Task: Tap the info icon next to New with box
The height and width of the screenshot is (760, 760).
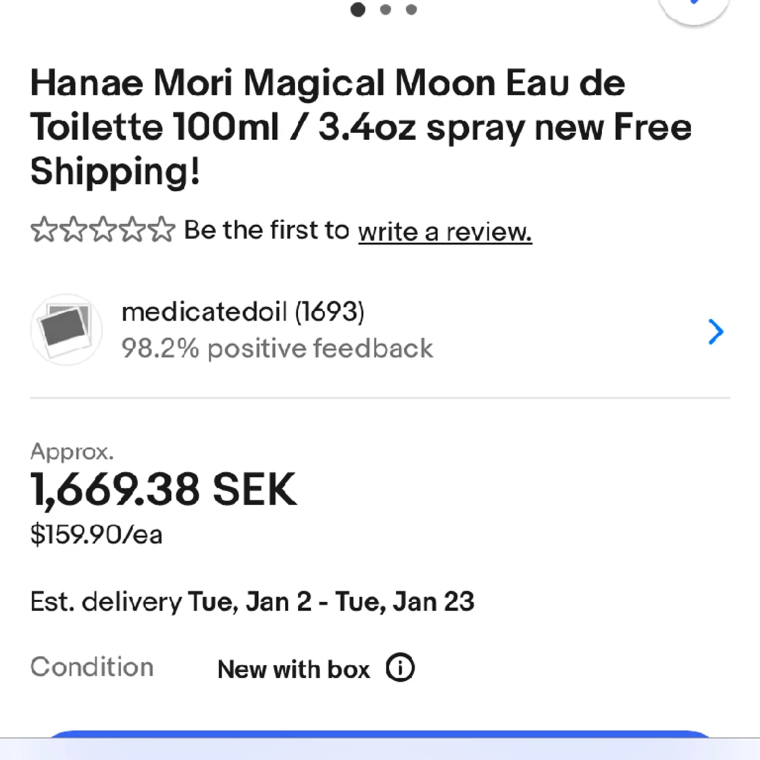Action: pos(400,667)
